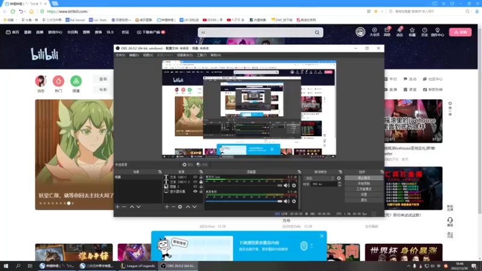The image size is (482, 271).
Task: Open transition properties gear in 转场特效 panel
Action: 339,178
